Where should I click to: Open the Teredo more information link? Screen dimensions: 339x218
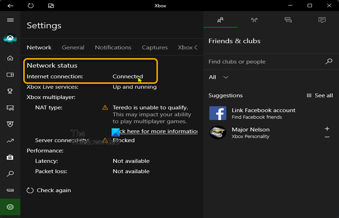click(157, 131)
